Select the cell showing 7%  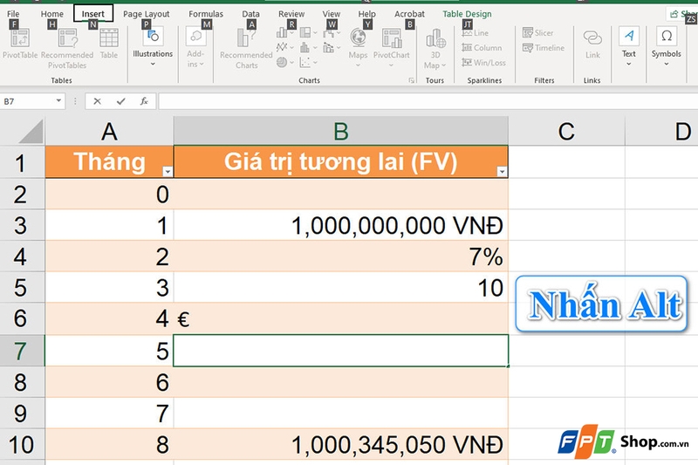coord(340,256)
